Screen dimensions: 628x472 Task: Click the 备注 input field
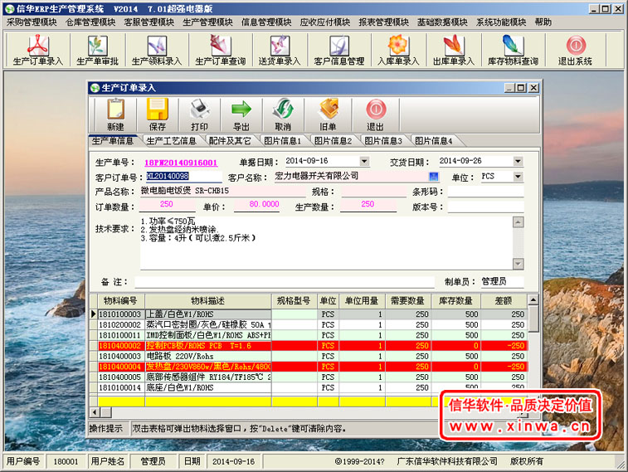pos(282,282)
